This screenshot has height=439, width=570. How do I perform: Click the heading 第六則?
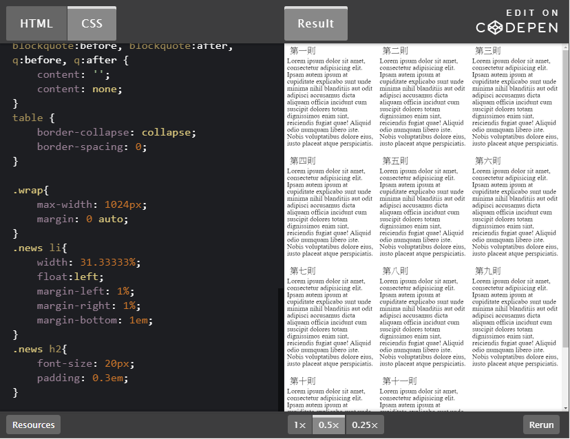click(x=488, y=160)
